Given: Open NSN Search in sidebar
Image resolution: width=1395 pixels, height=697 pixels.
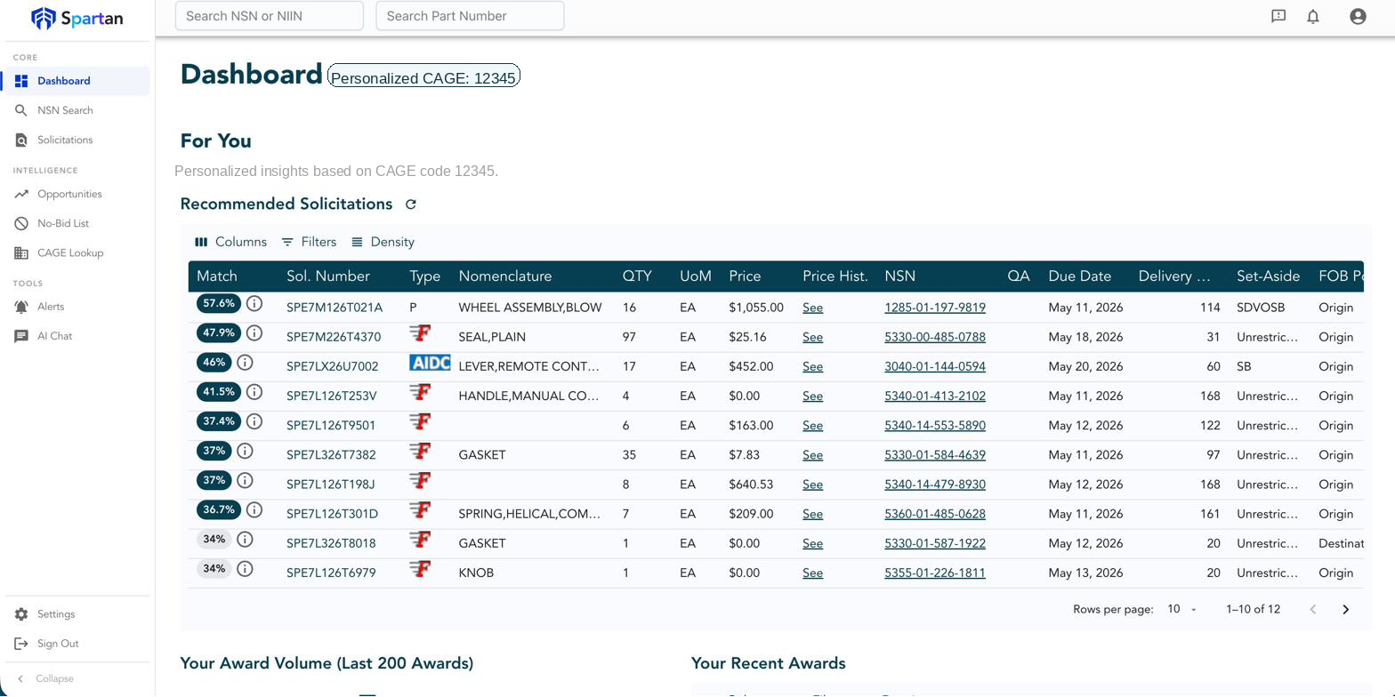Looking at the screenshot, I should pyautogui.click(x=77, y=110).
